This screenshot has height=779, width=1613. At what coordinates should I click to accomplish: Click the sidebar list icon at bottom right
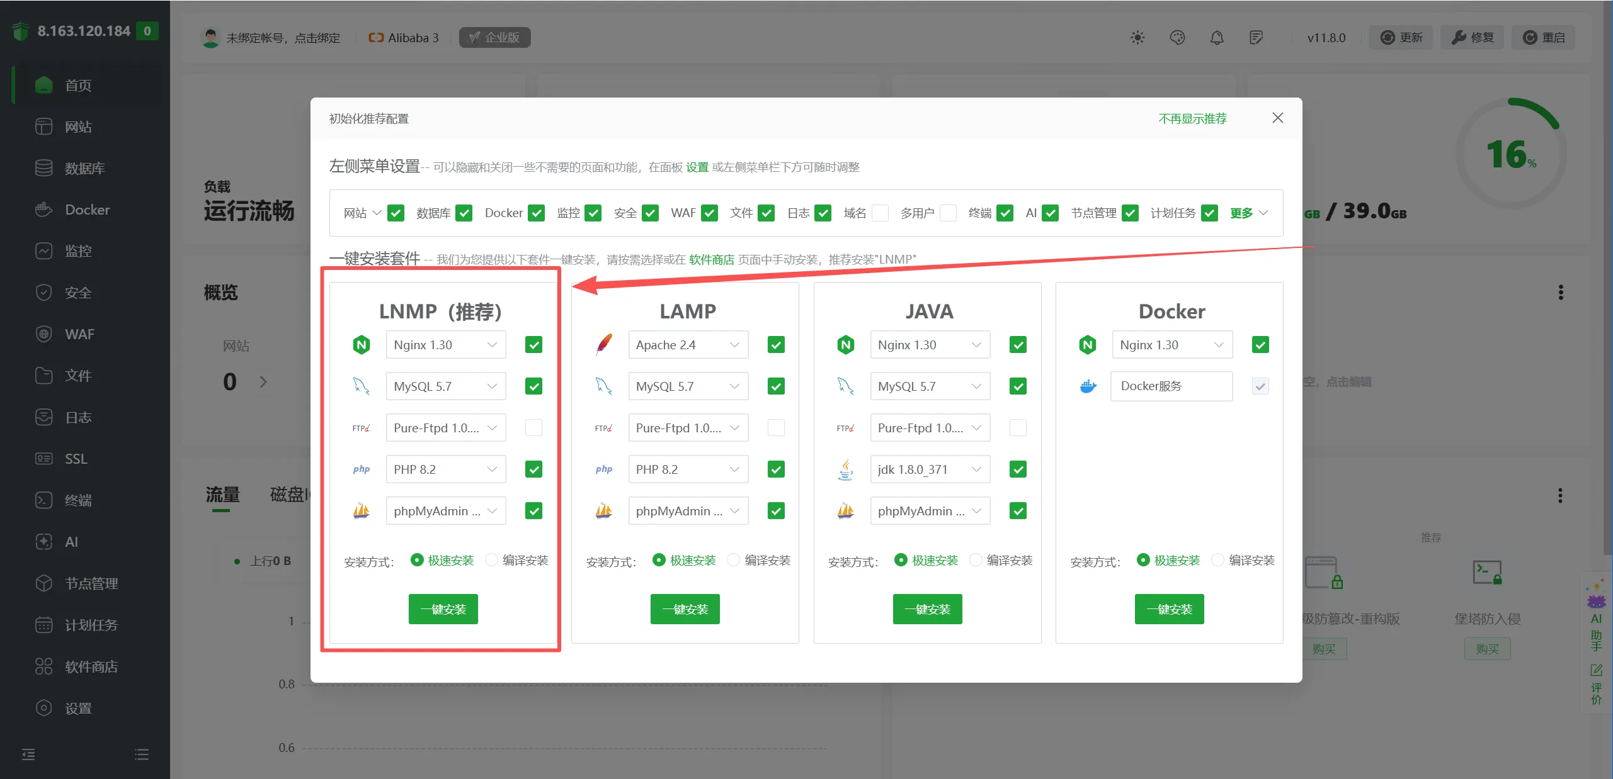coord(142,754)
